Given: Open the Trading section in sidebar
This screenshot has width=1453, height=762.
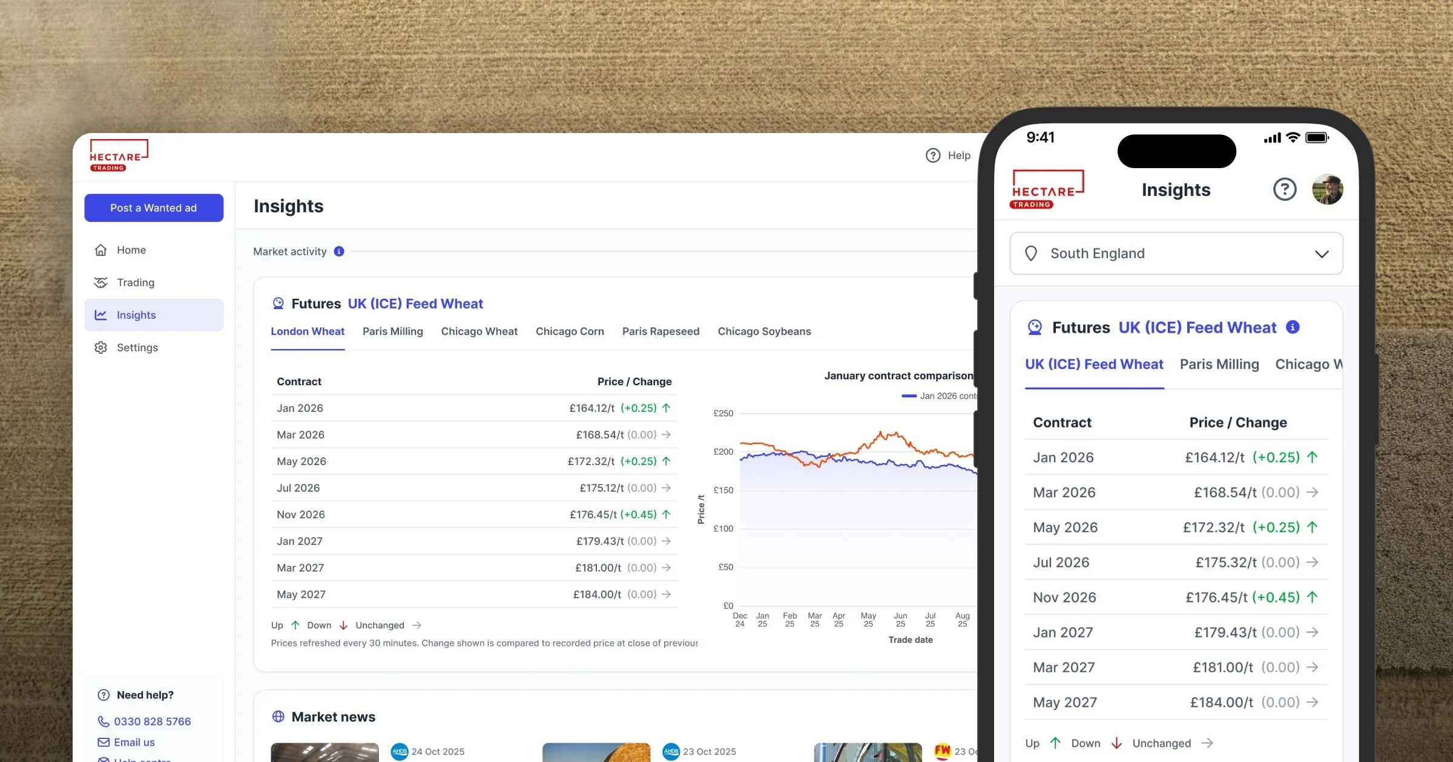Looking at the screenshot, I should coord(136,282).
